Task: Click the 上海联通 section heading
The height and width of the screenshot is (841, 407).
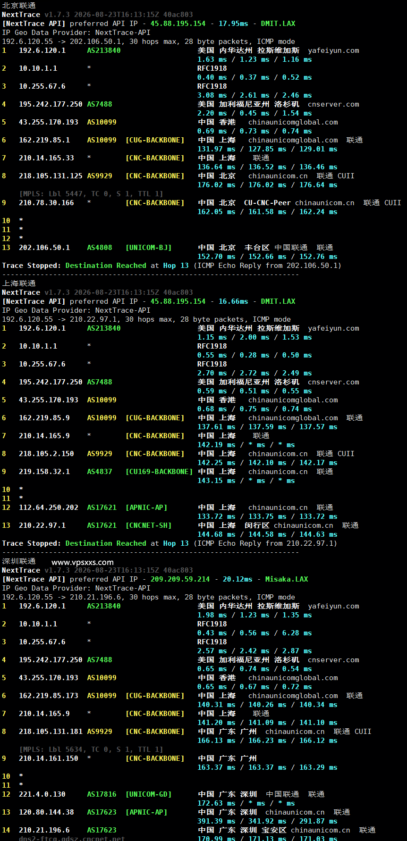Action: tap(19, 283)
